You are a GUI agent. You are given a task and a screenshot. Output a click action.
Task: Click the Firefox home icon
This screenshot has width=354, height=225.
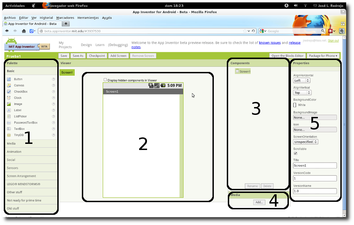(24, 31)
